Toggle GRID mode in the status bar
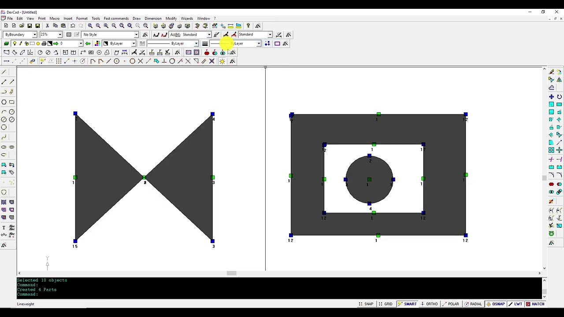Image resolution: width=564 pixels, height=317 pixels. (x=385, y=304)
